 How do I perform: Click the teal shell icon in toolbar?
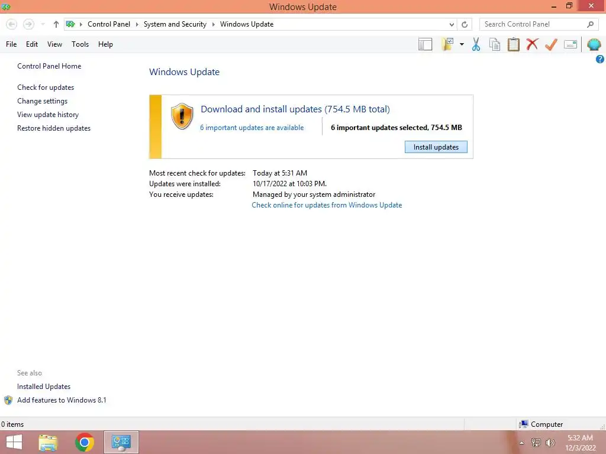pos(594,44)
